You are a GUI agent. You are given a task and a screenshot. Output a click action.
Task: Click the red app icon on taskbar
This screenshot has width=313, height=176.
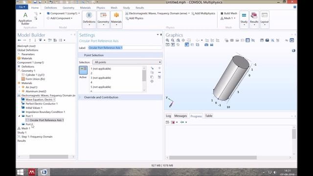pyautogui.click(x=32, y=172)
